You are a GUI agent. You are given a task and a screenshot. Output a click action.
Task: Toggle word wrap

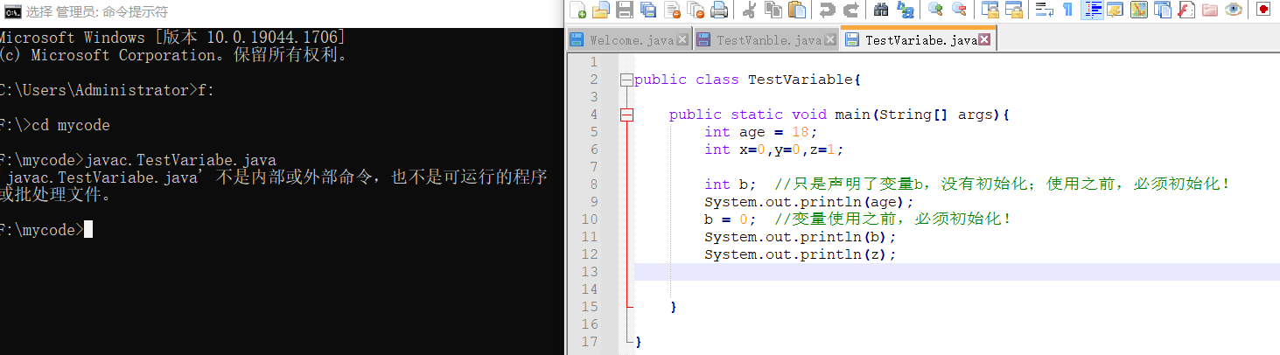[x=1044, y=10]
